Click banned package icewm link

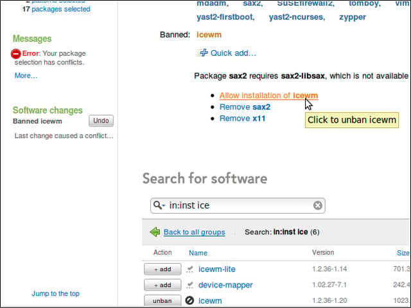click(209, 35)
